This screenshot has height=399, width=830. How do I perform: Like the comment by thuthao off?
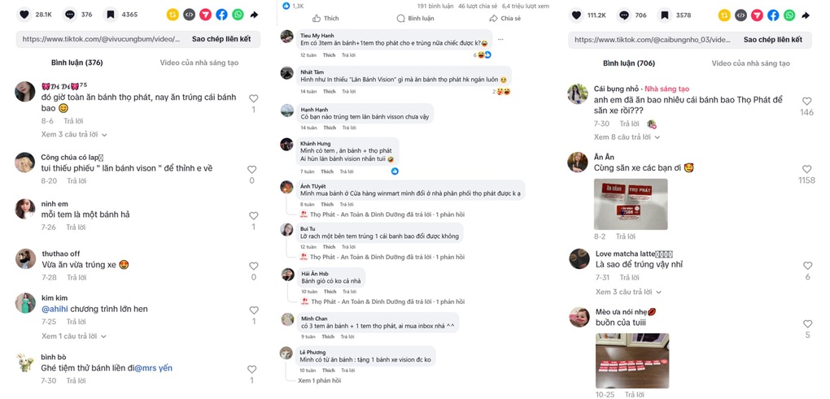pyautogui.click(x=254, y=266)
